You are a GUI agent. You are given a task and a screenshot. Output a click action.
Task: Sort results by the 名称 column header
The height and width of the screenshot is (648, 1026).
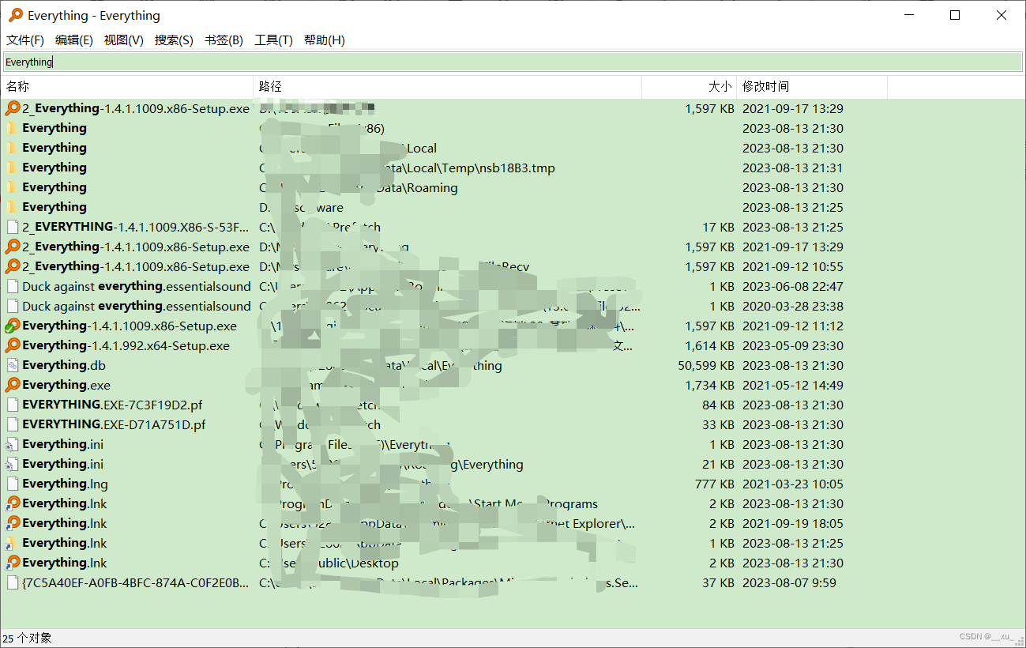[x=126, y=87]
